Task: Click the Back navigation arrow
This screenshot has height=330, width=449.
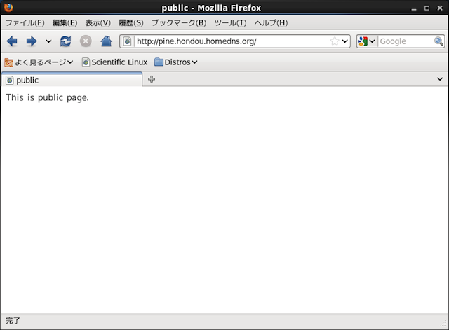Action: pos(12,41)
